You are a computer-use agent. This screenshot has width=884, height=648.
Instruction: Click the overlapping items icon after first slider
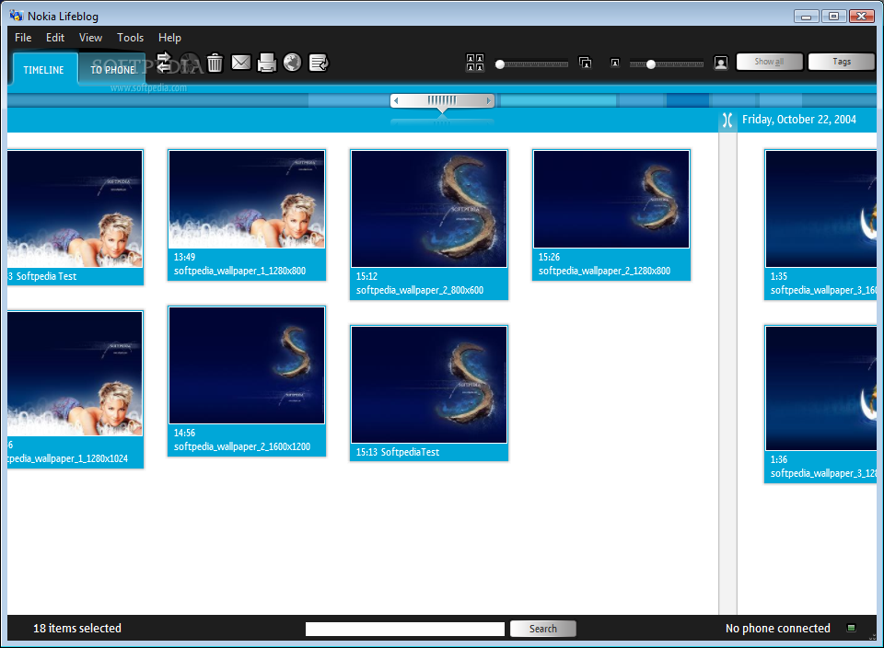[x=586, y=63]
